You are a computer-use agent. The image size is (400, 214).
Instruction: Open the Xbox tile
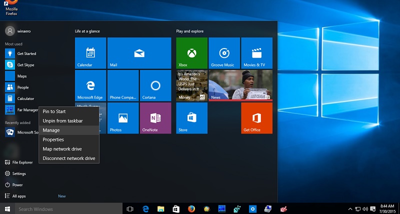tap(192, 53)
